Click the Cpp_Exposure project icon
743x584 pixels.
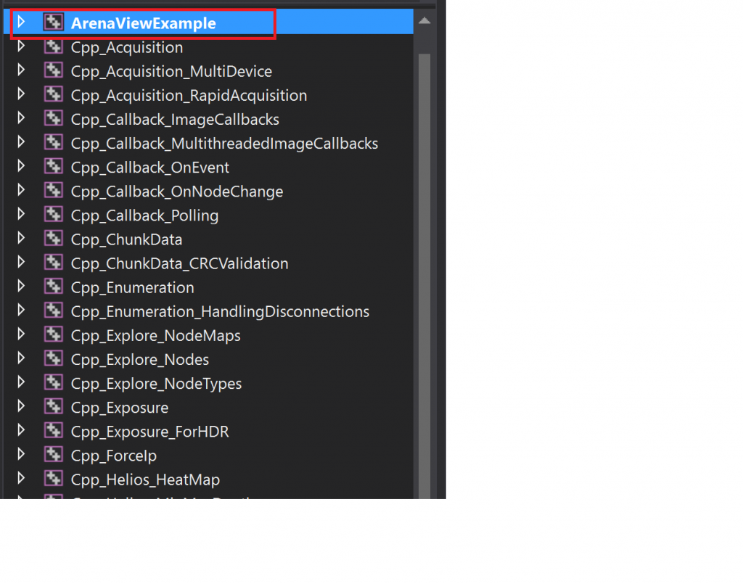(54, 407)
